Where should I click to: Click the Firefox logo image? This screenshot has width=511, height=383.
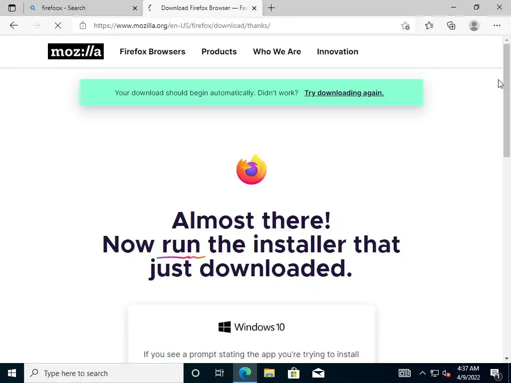(252, 169)
